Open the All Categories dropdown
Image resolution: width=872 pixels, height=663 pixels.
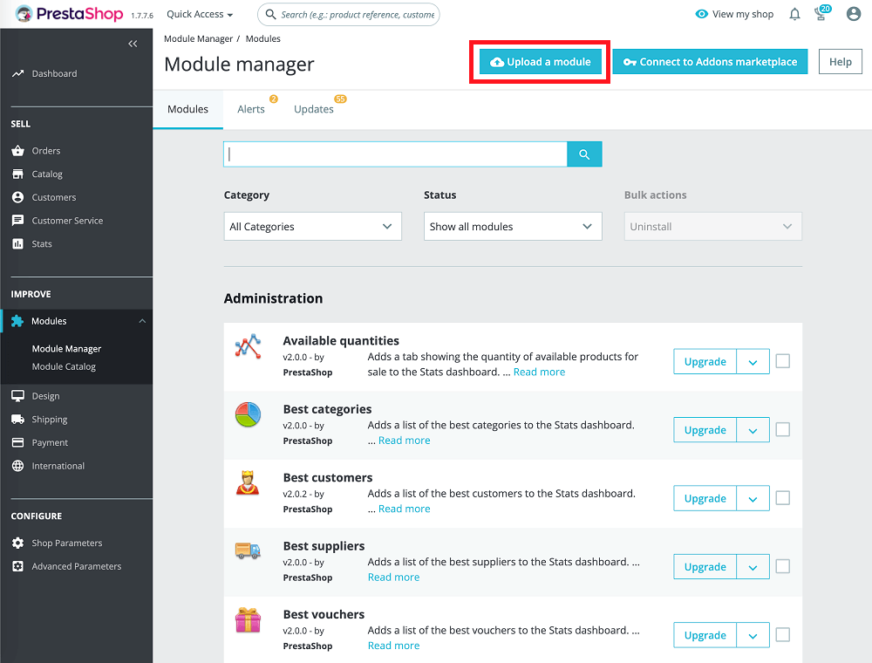(312, 227)
